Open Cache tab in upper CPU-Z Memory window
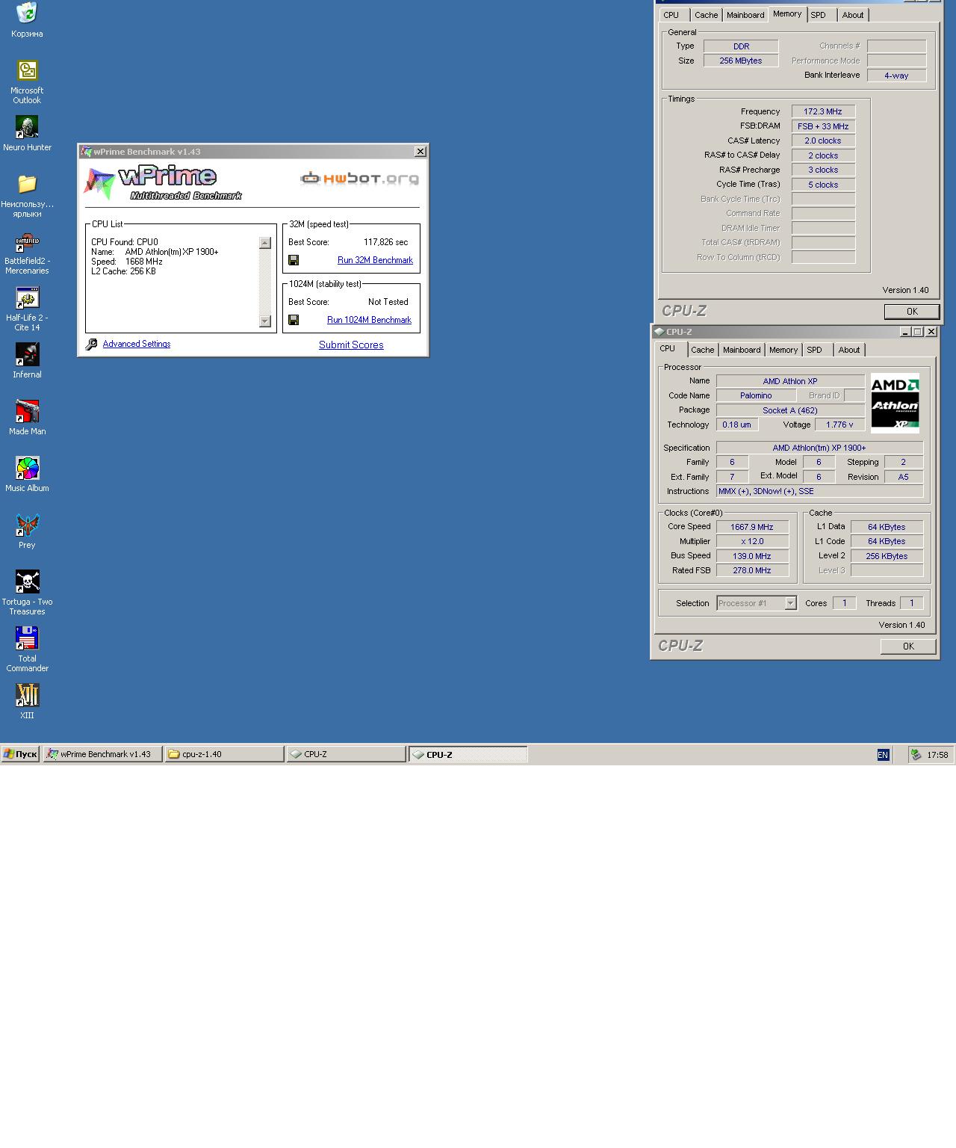The image size is (956, 1148). [x=706, y=15]
